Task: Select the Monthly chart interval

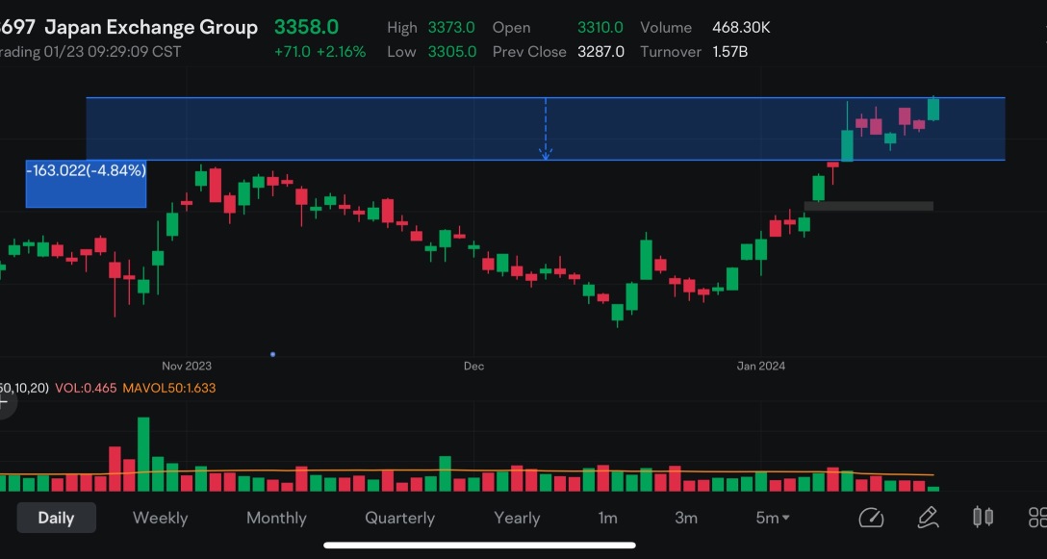Action: click(x=276, y=518)
